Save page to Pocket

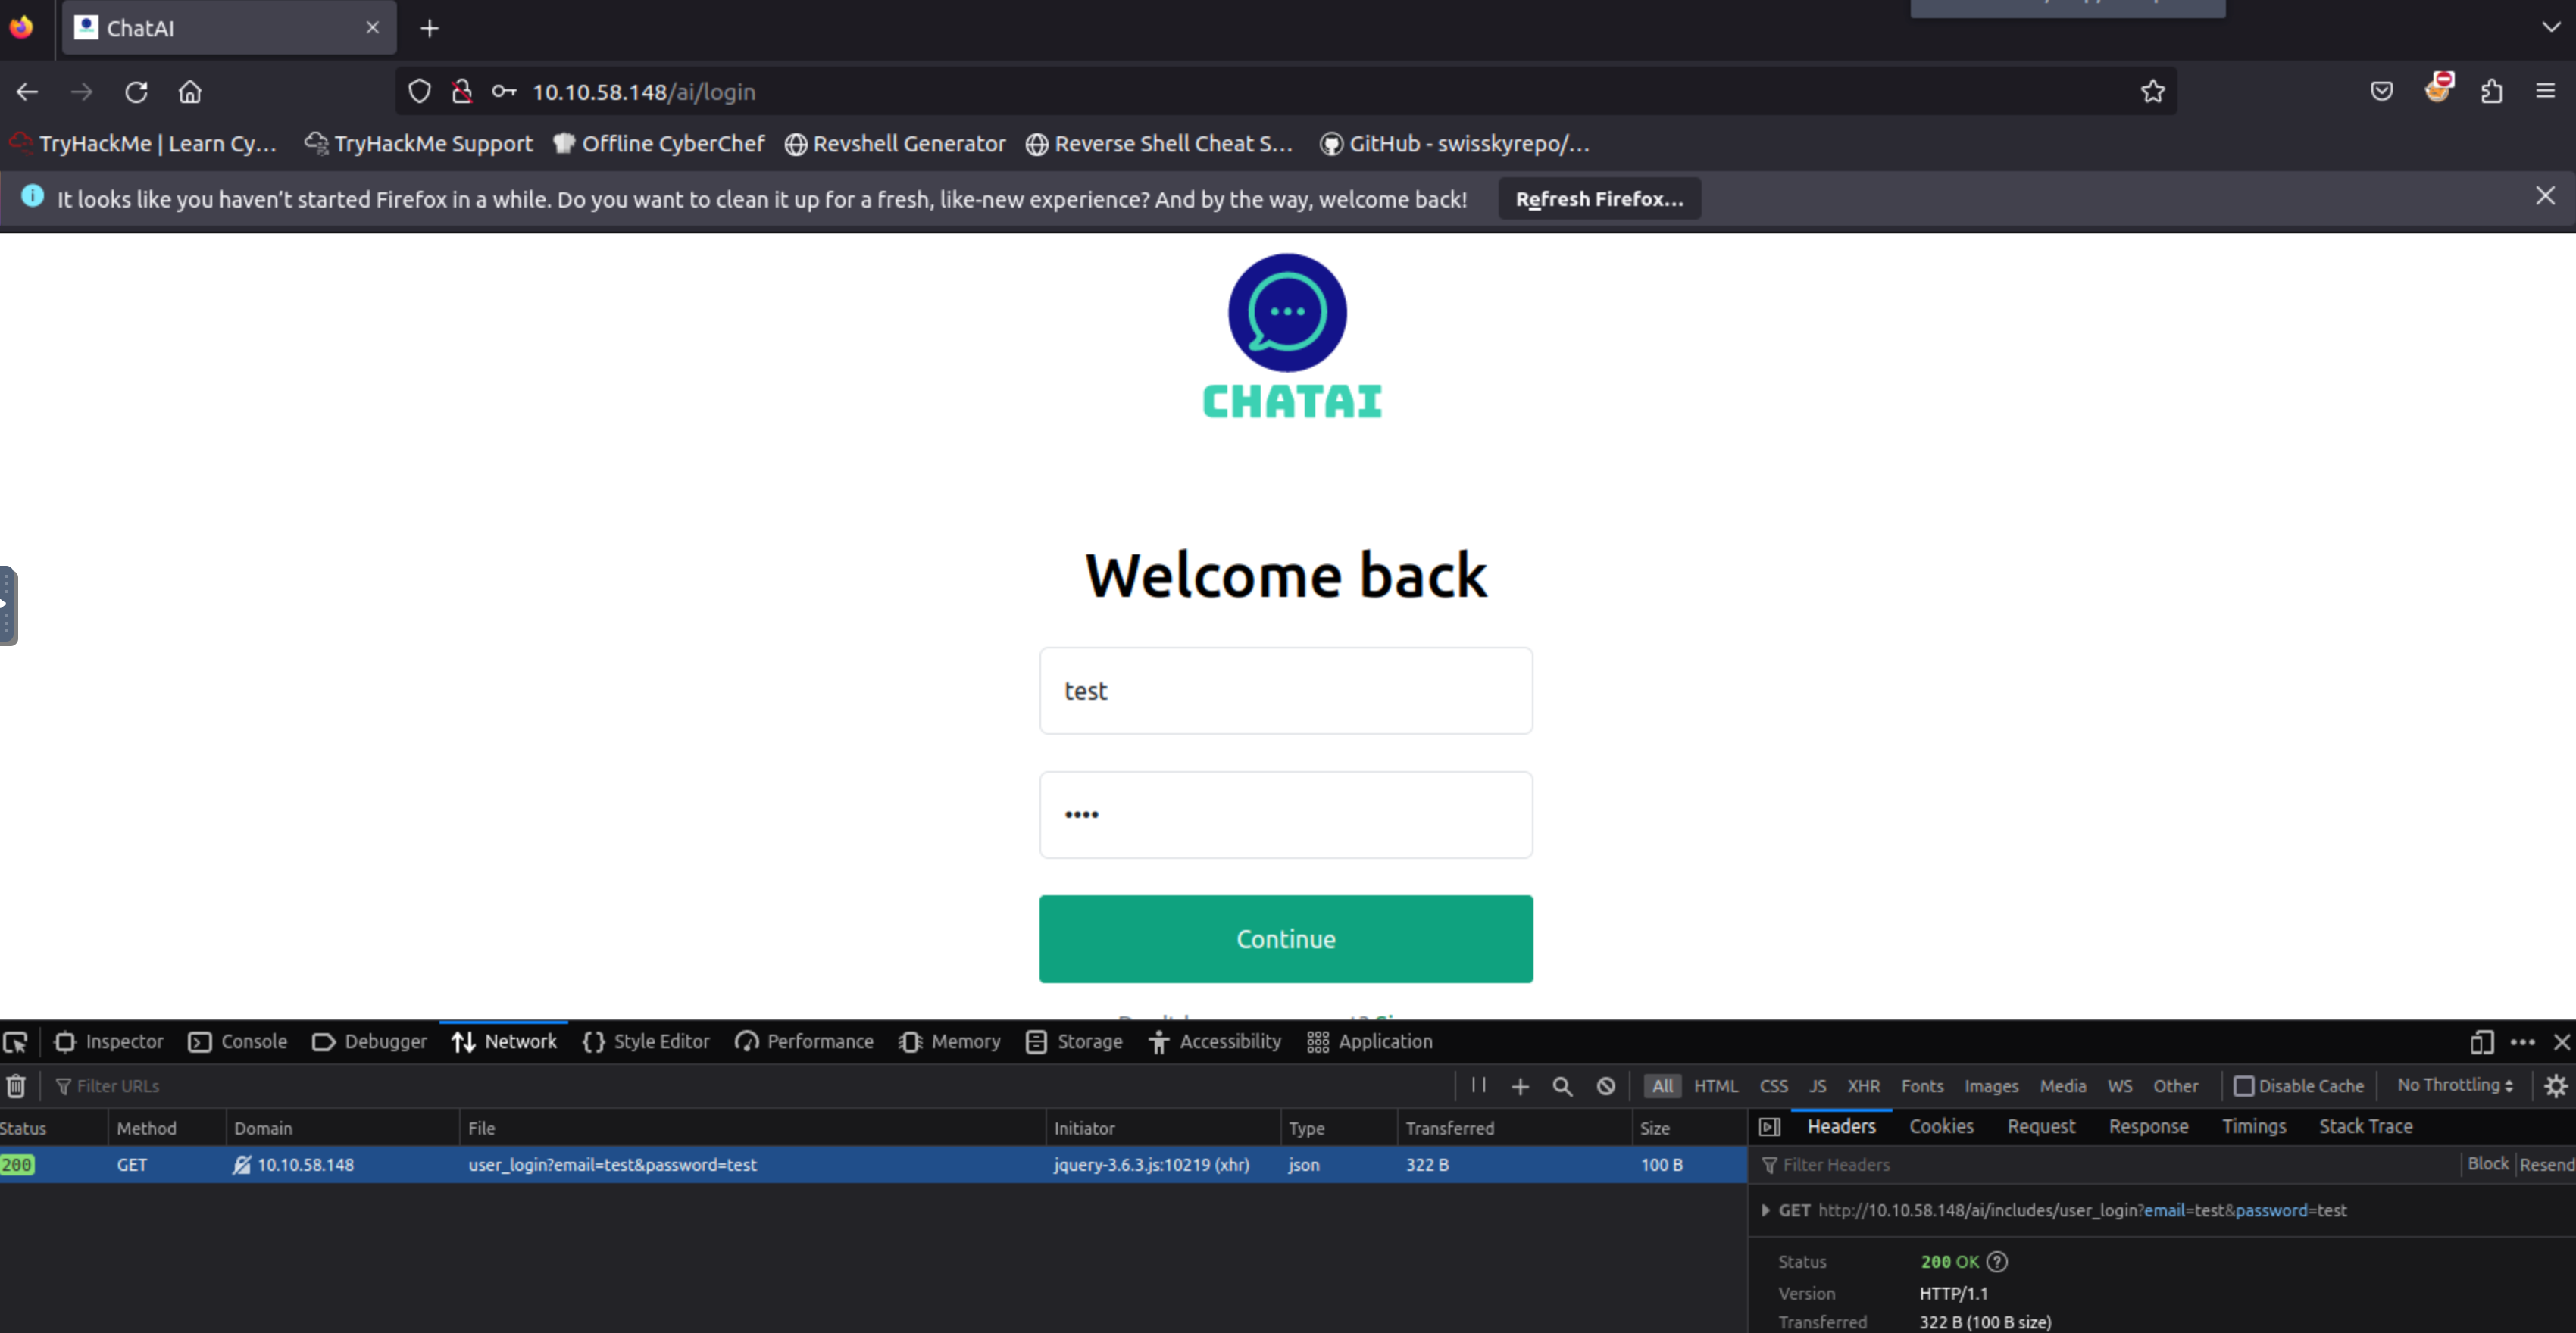pos(2383,91)
